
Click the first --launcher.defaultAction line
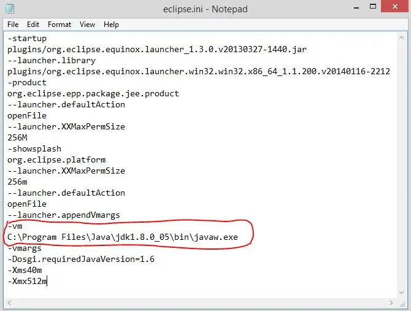[66, 104]
